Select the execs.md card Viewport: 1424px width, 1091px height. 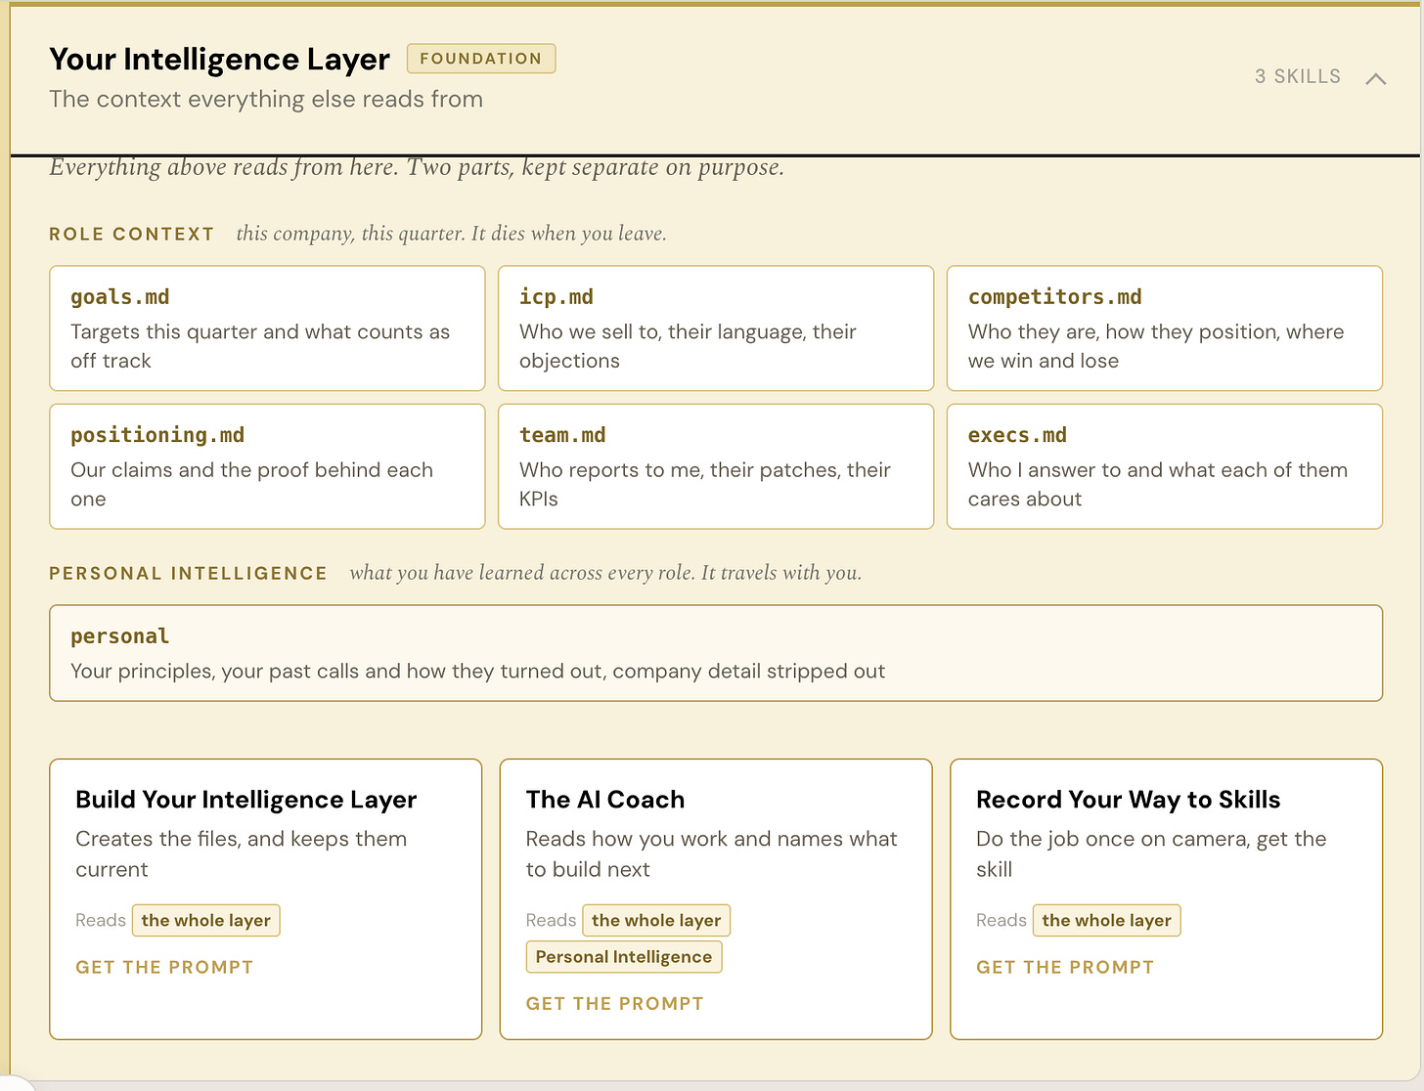click(1165, 466)
